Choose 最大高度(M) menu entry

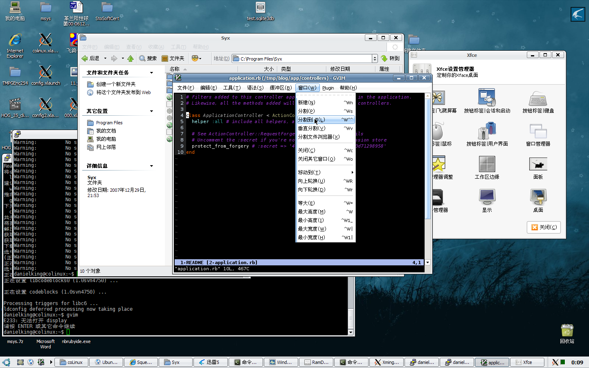click(325, 212)
